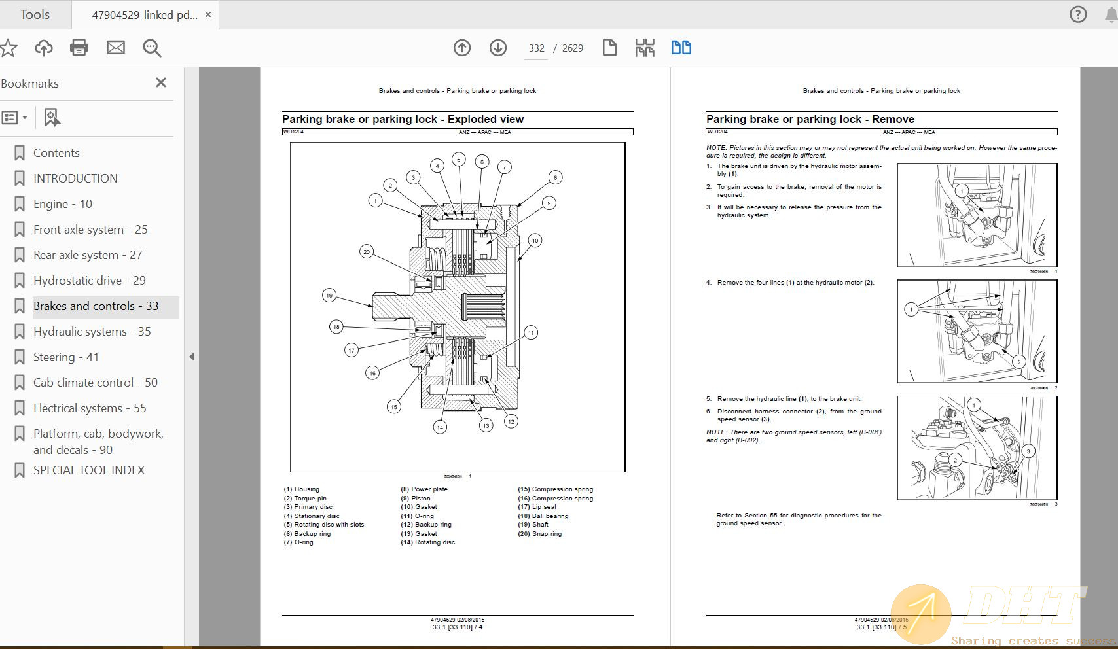Click bookmark icon beside Rear axle system
Screen dimensions: 1118x649
click(20, 255)
